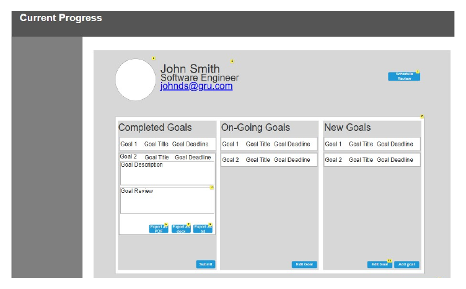Click inside the Goal Review box
466x289 pixels.
tap(167, 200)
